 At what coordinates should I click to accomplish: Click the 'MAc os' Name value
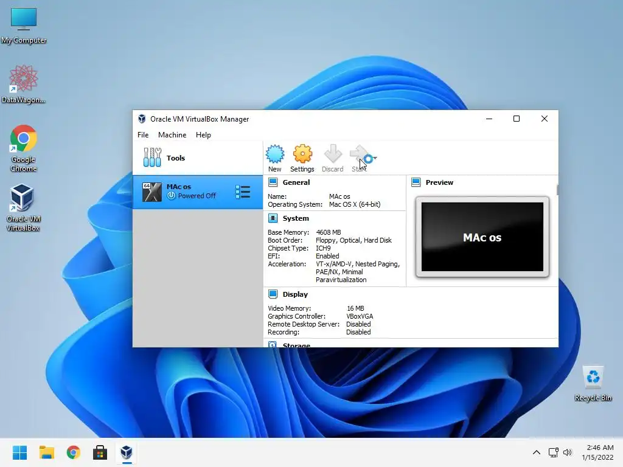(x=339, y=196)
